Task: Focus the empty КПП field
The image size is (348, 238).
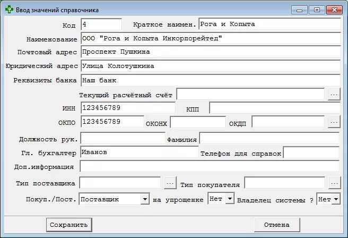Action: (x=275, y=108)
